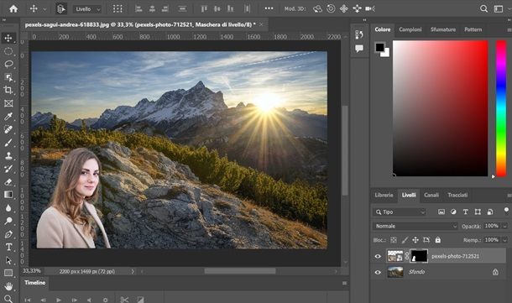Select the Dodge tool
The width and height of the screenshot is (512, 303).
8,221
